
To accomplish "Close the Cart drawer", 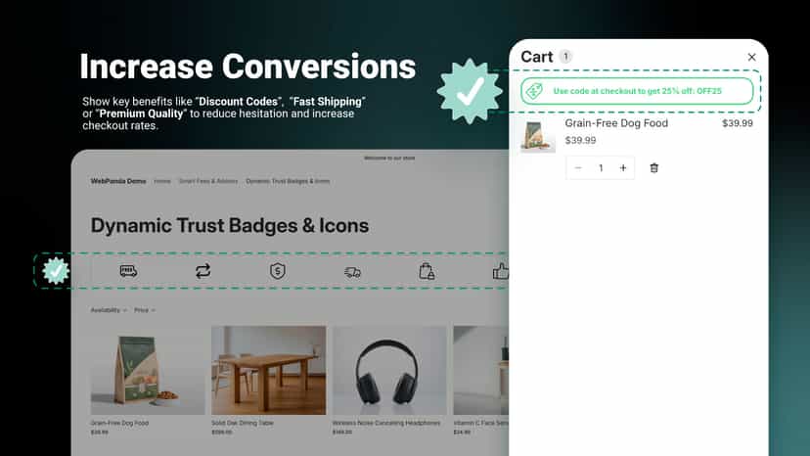I will pos(751,57).
